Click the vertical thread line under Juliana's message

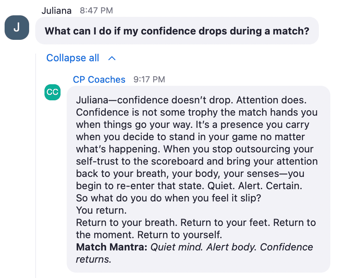click(x=36, y=166)
